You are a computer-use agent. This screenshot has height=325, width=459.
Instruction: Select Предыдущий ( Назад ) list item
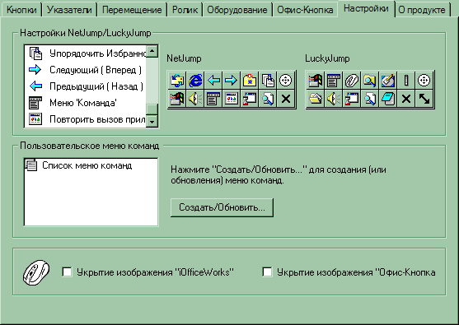pos(86,86)
